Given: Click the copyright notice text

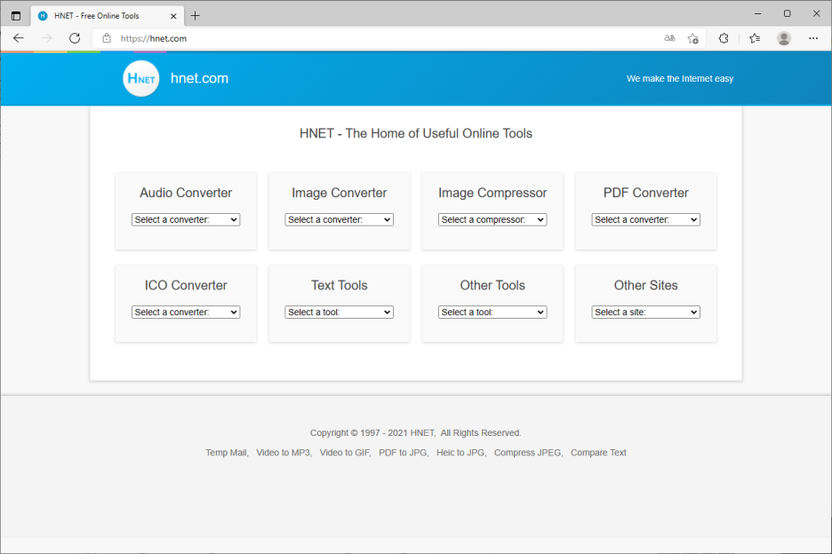Looking at the screenshot, I should pos(416,433).
